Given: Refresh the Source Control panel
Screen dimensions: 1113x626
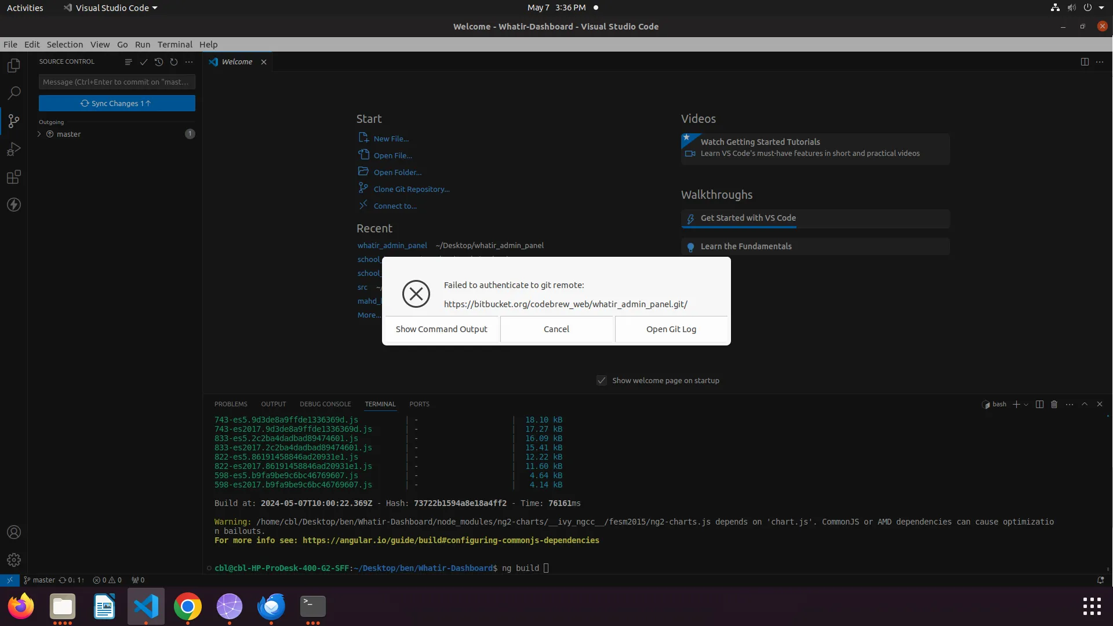Looking at the screenshot, I should tap(174, 61).
